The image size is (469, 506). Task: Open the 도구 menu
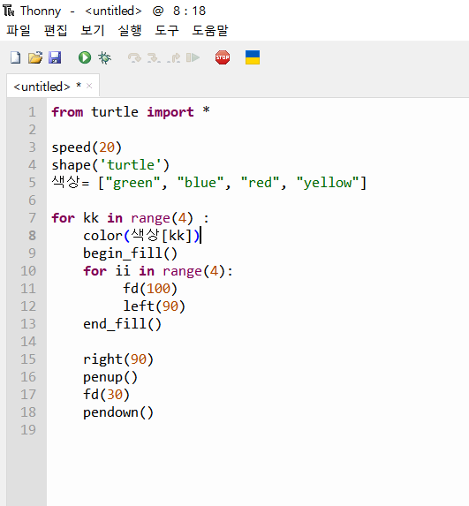(x=167, y=31)
